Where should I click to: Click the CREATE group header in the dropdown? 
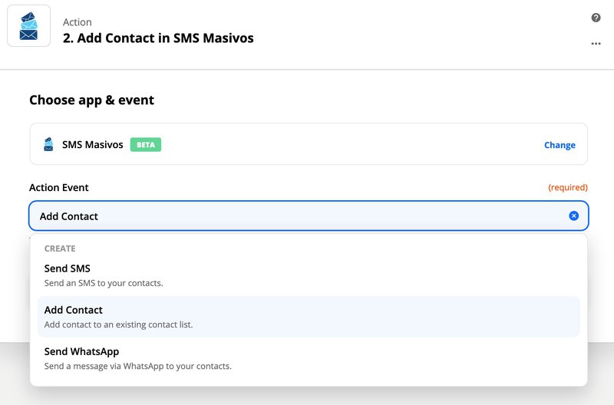click(x=60, y=249)
